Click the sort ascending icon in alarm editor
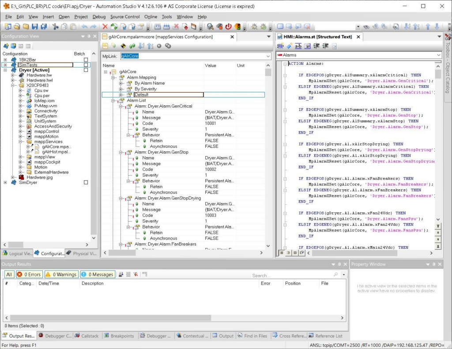 click(x=141, y=46)
